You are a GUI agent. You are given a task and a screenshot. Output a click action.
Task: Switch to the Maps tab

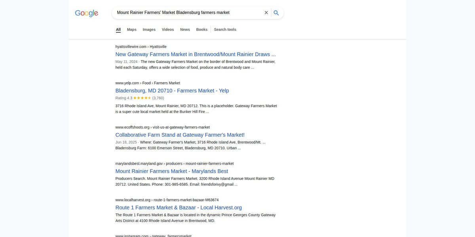click(132, 30)
